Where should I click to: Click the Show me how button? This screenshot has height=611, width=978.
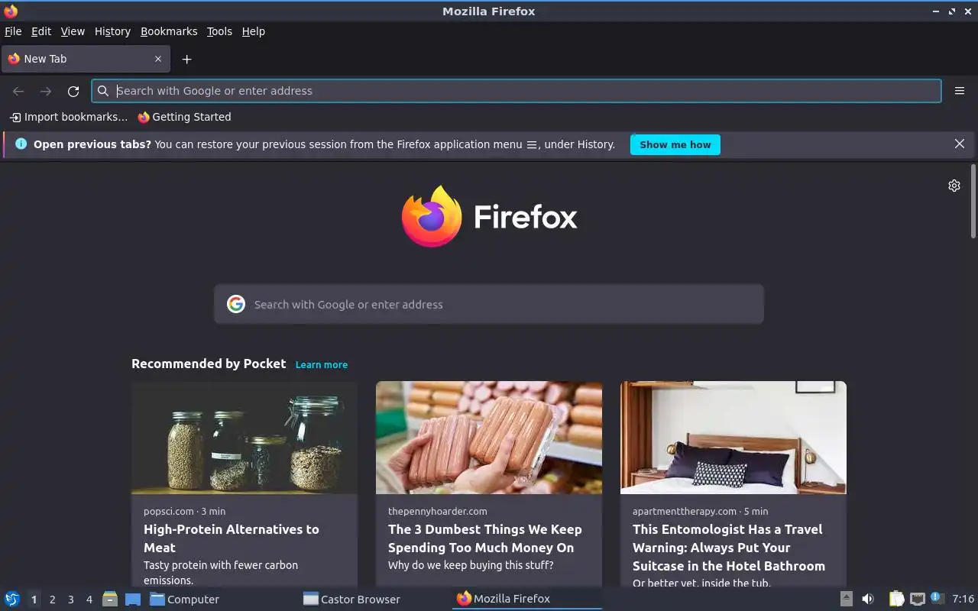pos(675,144)
